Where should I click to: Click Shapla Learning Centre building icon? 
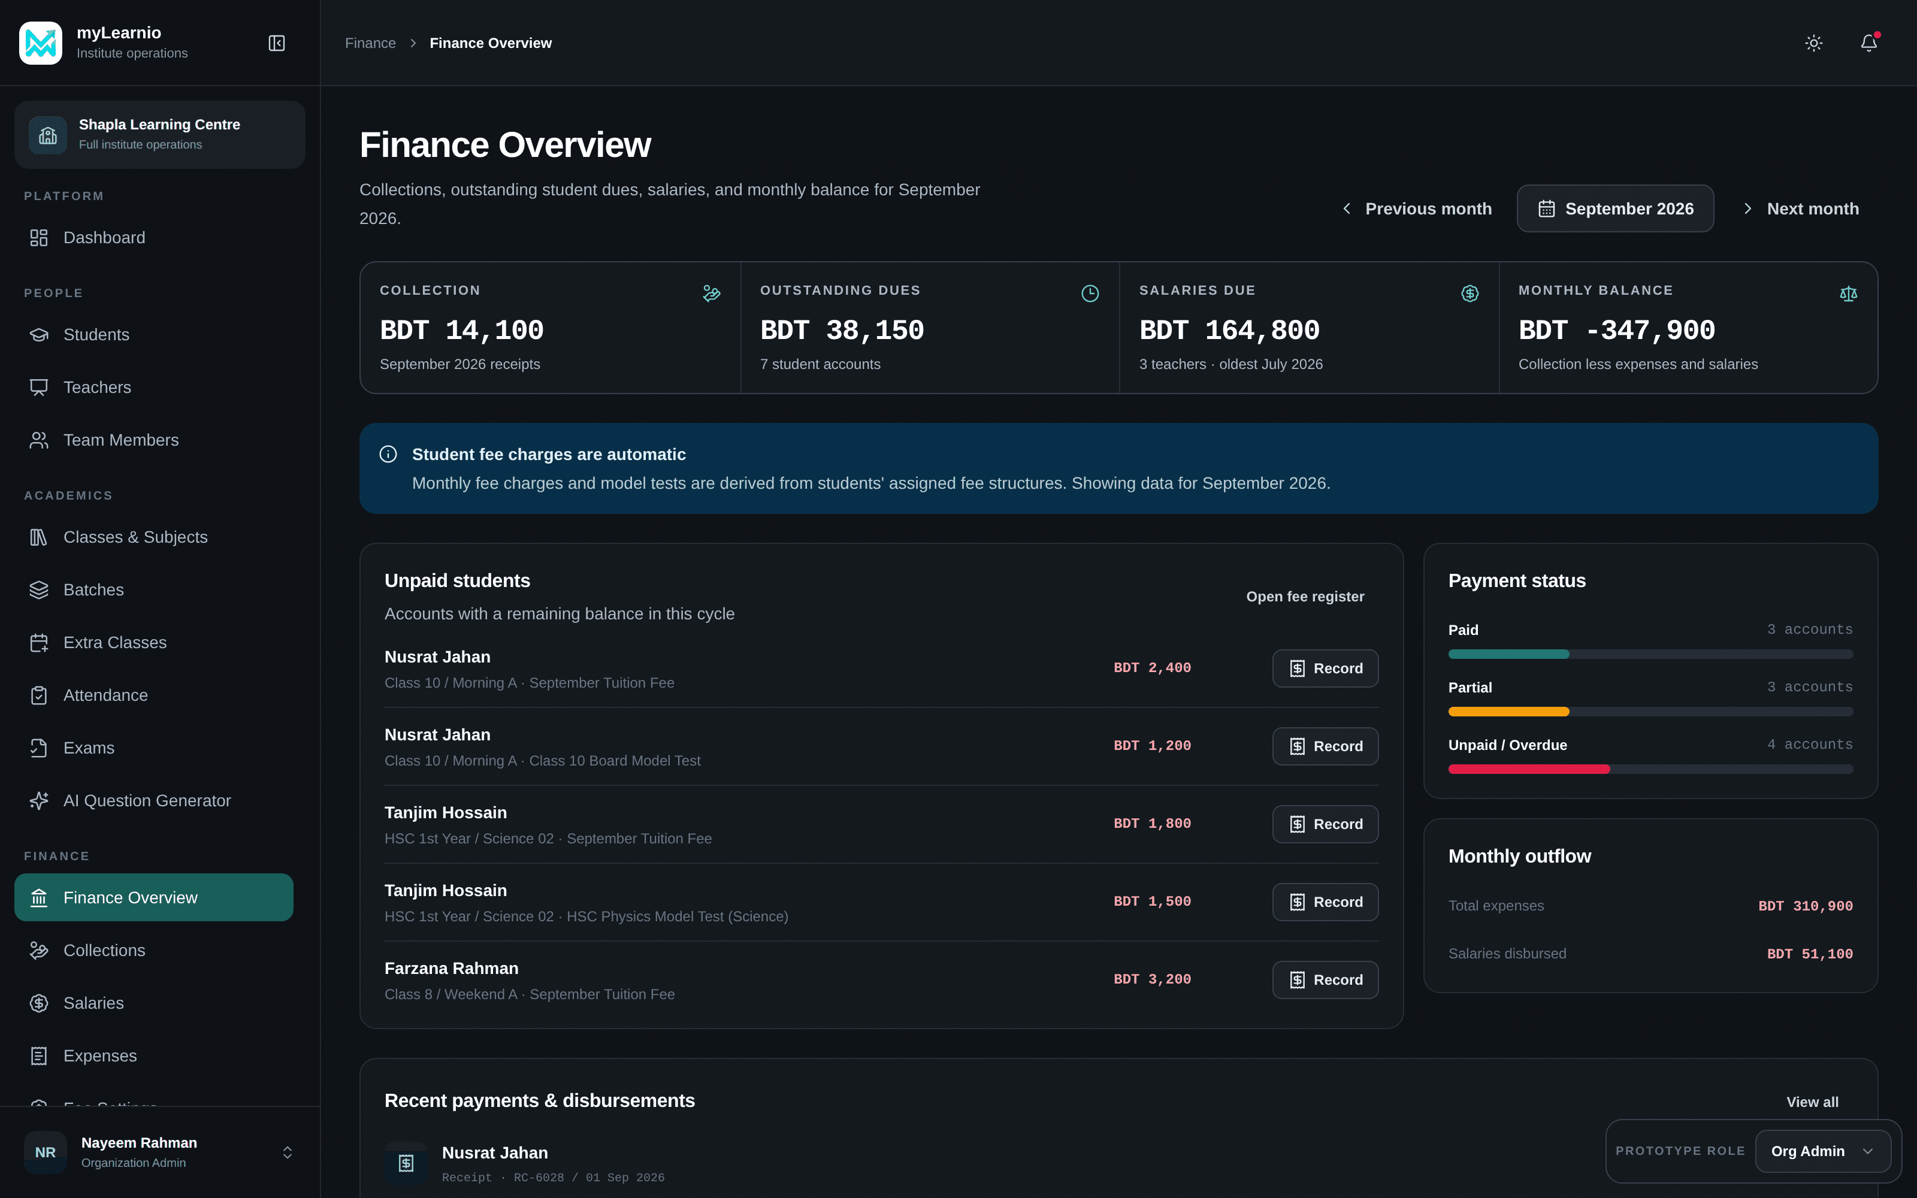pyautogui.click(x=49, y=135)
